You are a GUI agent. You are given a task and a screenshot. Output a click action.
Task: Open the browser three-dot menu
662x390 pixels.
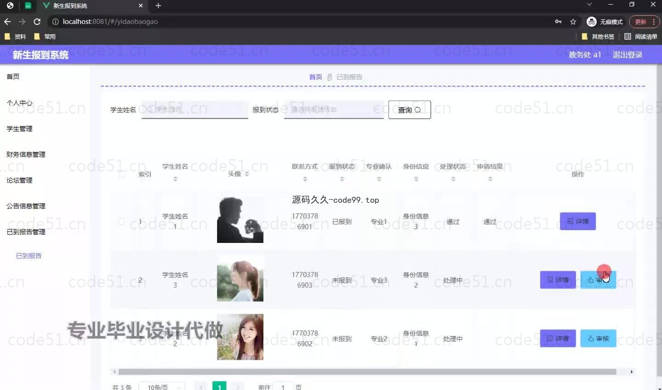pyautogui.click(x=654, y=22)
